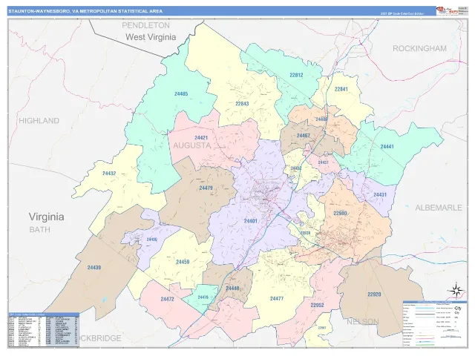Select ZIP code 24401 label
Screen dimensions: 475x356
[251, 221]
